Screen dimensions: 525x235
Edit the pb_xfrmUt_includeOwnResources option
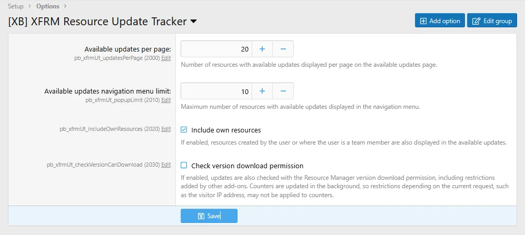[166, 129]
